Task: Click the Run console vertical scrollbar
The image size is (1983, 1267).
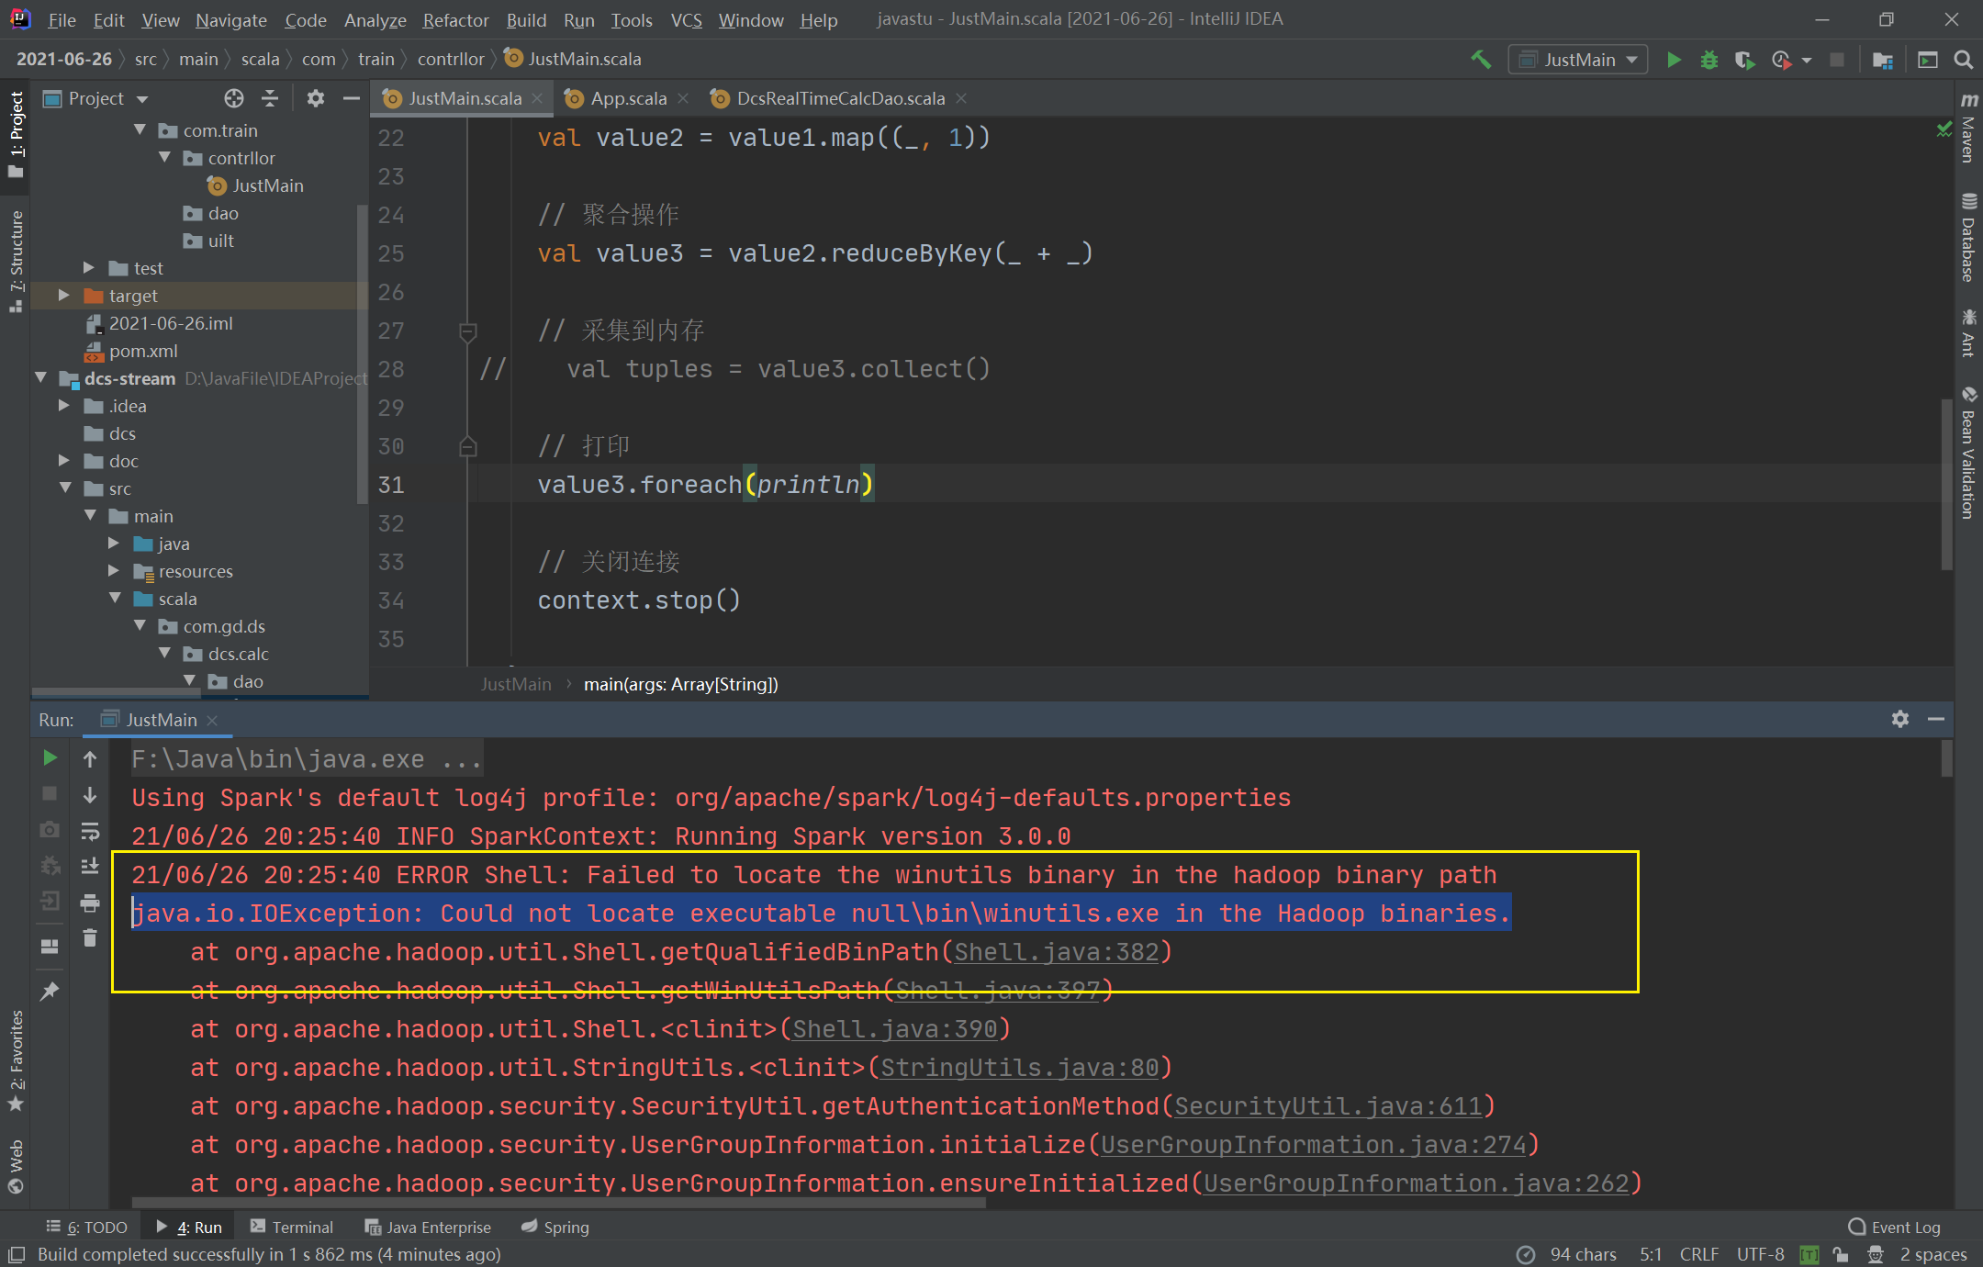Action: pos(1946,760)
